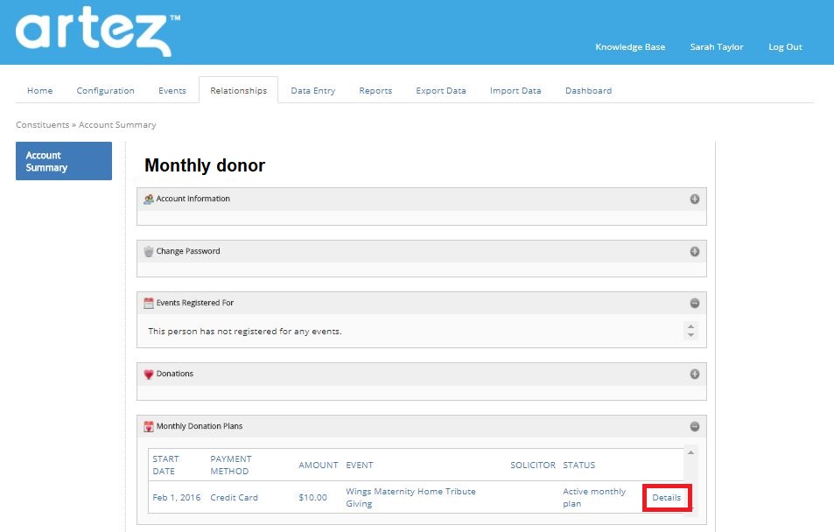Click the Account Information people icon

(149, 199)
